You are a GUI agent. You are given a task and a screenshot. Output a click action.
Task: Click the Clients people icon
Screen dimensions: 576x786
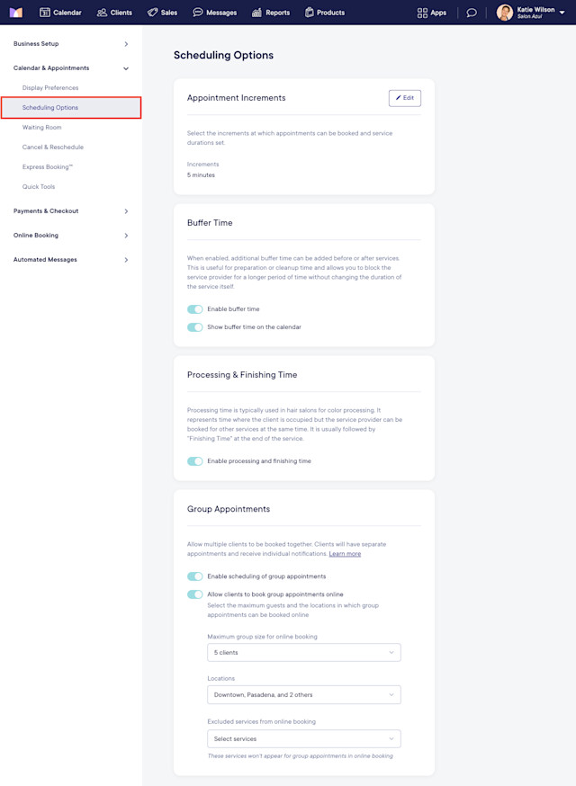(x=102, y=13)
